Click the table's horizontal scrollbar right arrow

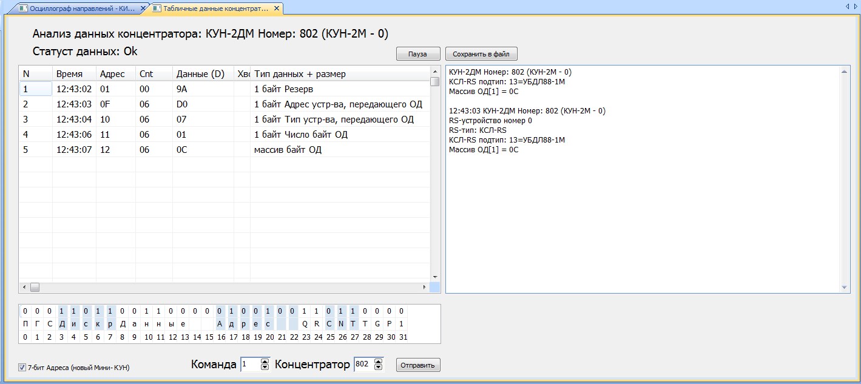pyautogui.click(x=424, y=287)
